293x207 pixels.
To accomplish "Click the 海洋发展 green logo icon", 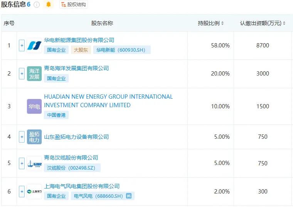I will point(34,74).
